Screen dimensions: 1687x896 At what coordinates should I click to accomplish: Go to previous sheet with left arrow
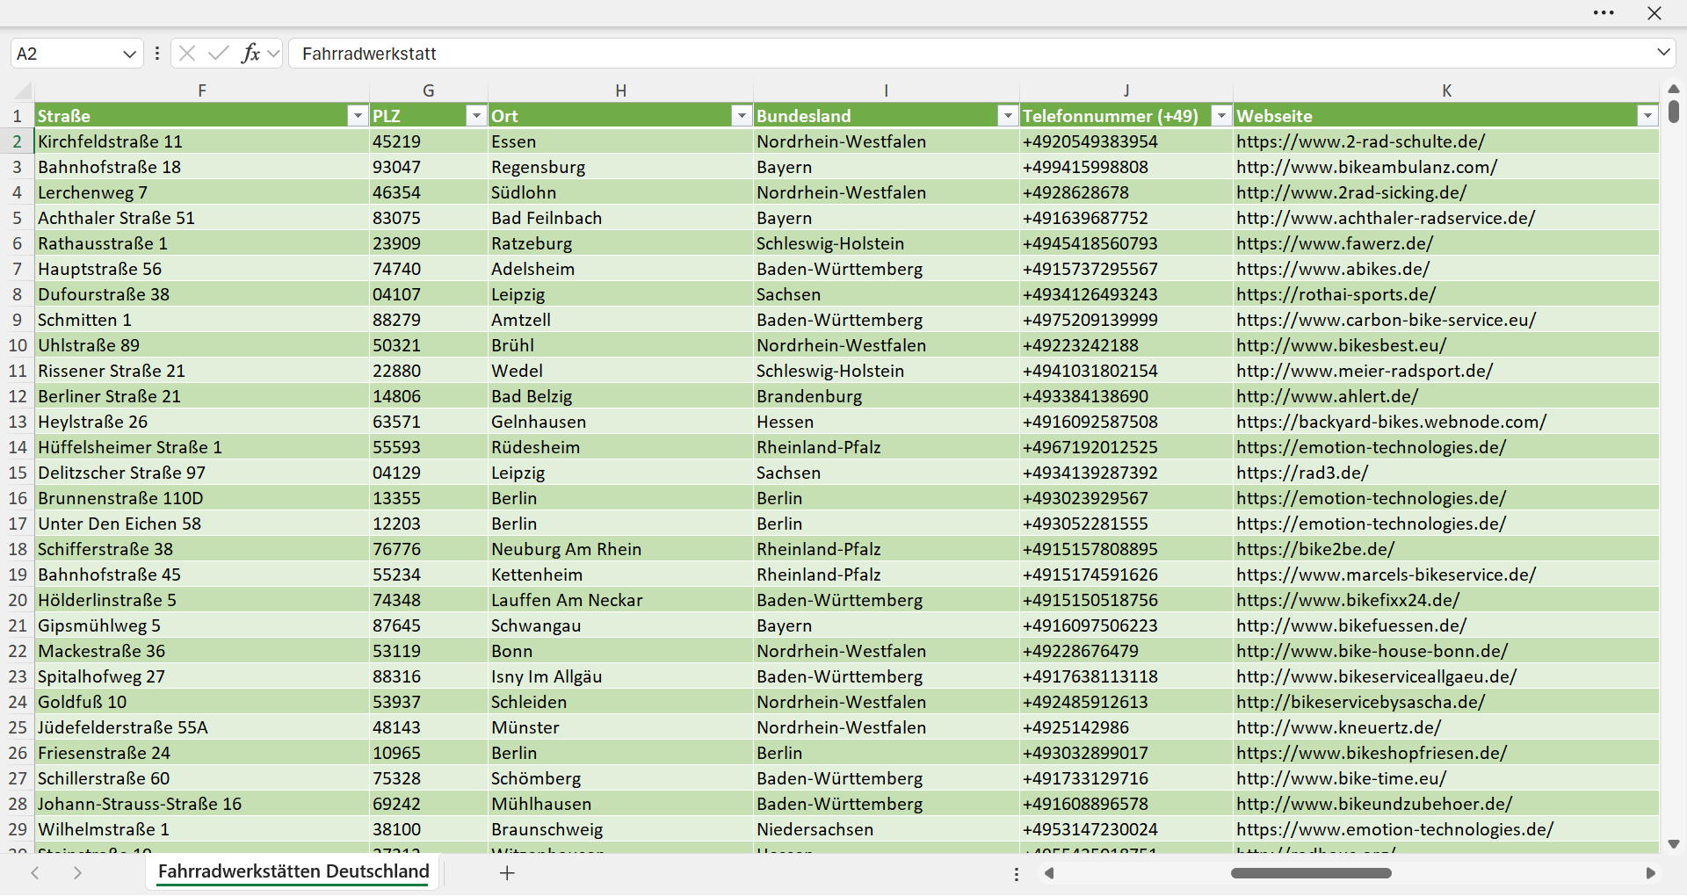point(35,873)
